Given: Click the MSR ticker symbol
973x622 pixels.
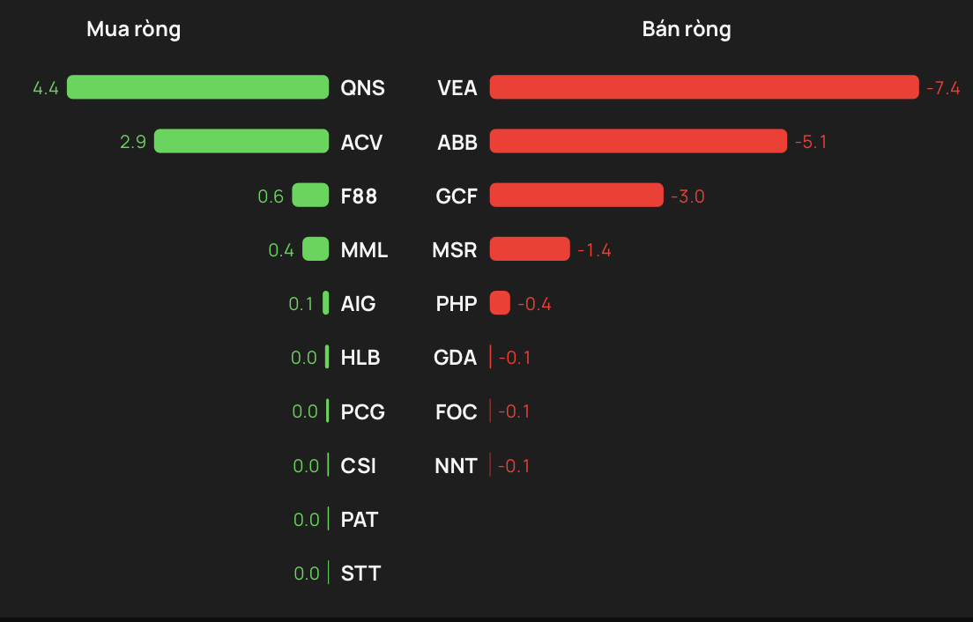Looking at the screenshot, I should (455, 250).
